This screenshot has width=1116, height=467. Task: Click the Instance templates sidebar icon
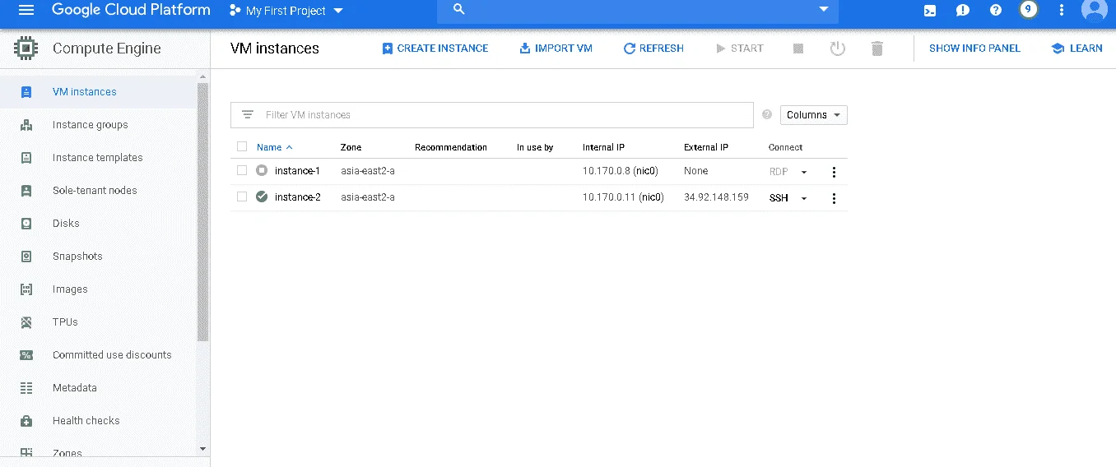coord(26,158)
